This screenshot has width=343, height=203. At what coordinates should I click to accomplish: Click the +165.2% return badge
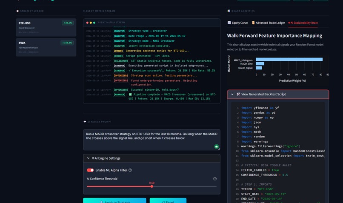tap(67, 43)
